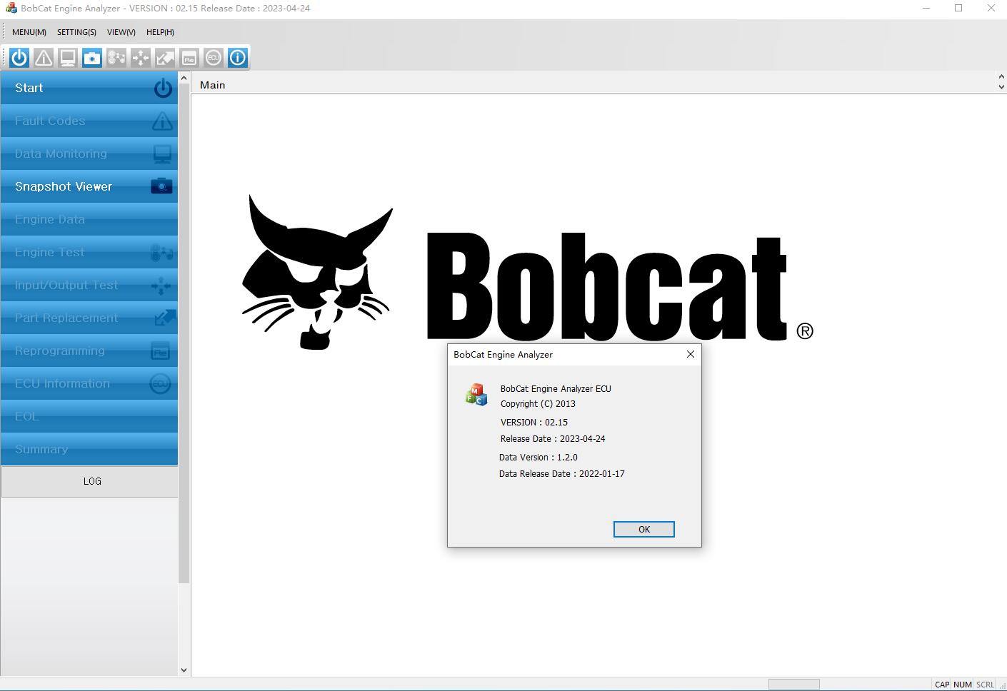Open the SETTING(S) menu
This screenshot has width=1007, height=691.
pyautogui.click(x=76, y=32)
